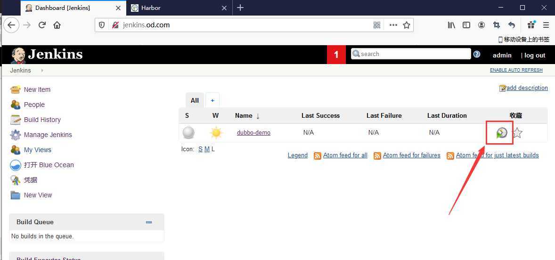Viewport: 555px width, 260px height.
Task: Go to browser home page
Action: coord(57,25)
